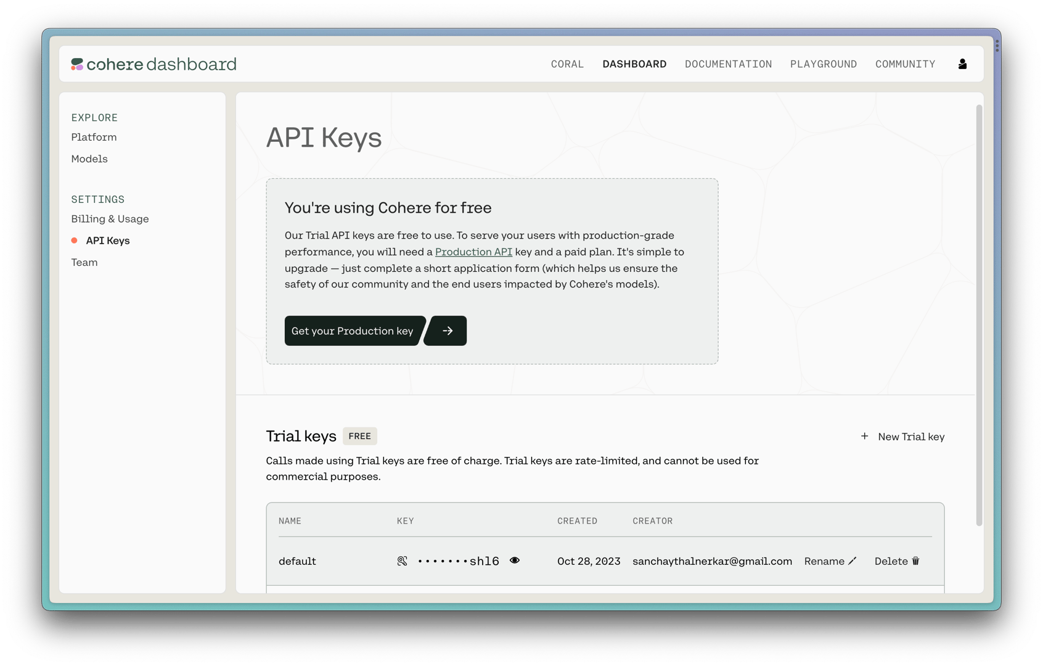Switch to Documentation in top navigation
The height and width of the screenshot is (666, 1043).
[728, 64]
